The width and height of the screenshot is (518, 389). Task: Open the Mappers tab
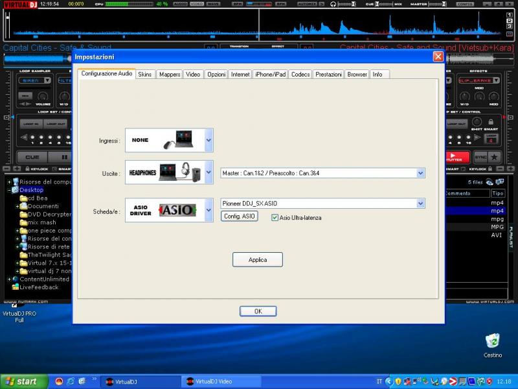pos(170,75)
